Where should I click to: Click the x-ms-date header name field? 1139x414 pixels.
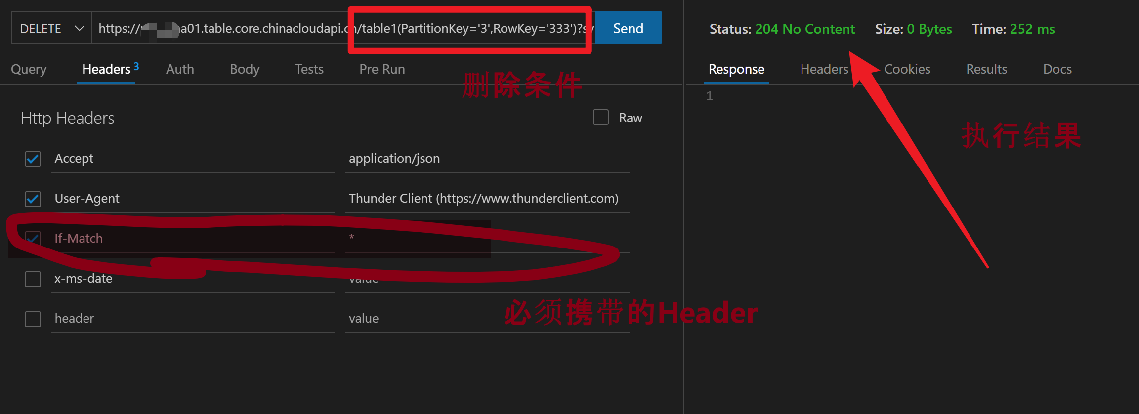click(192, 279)
